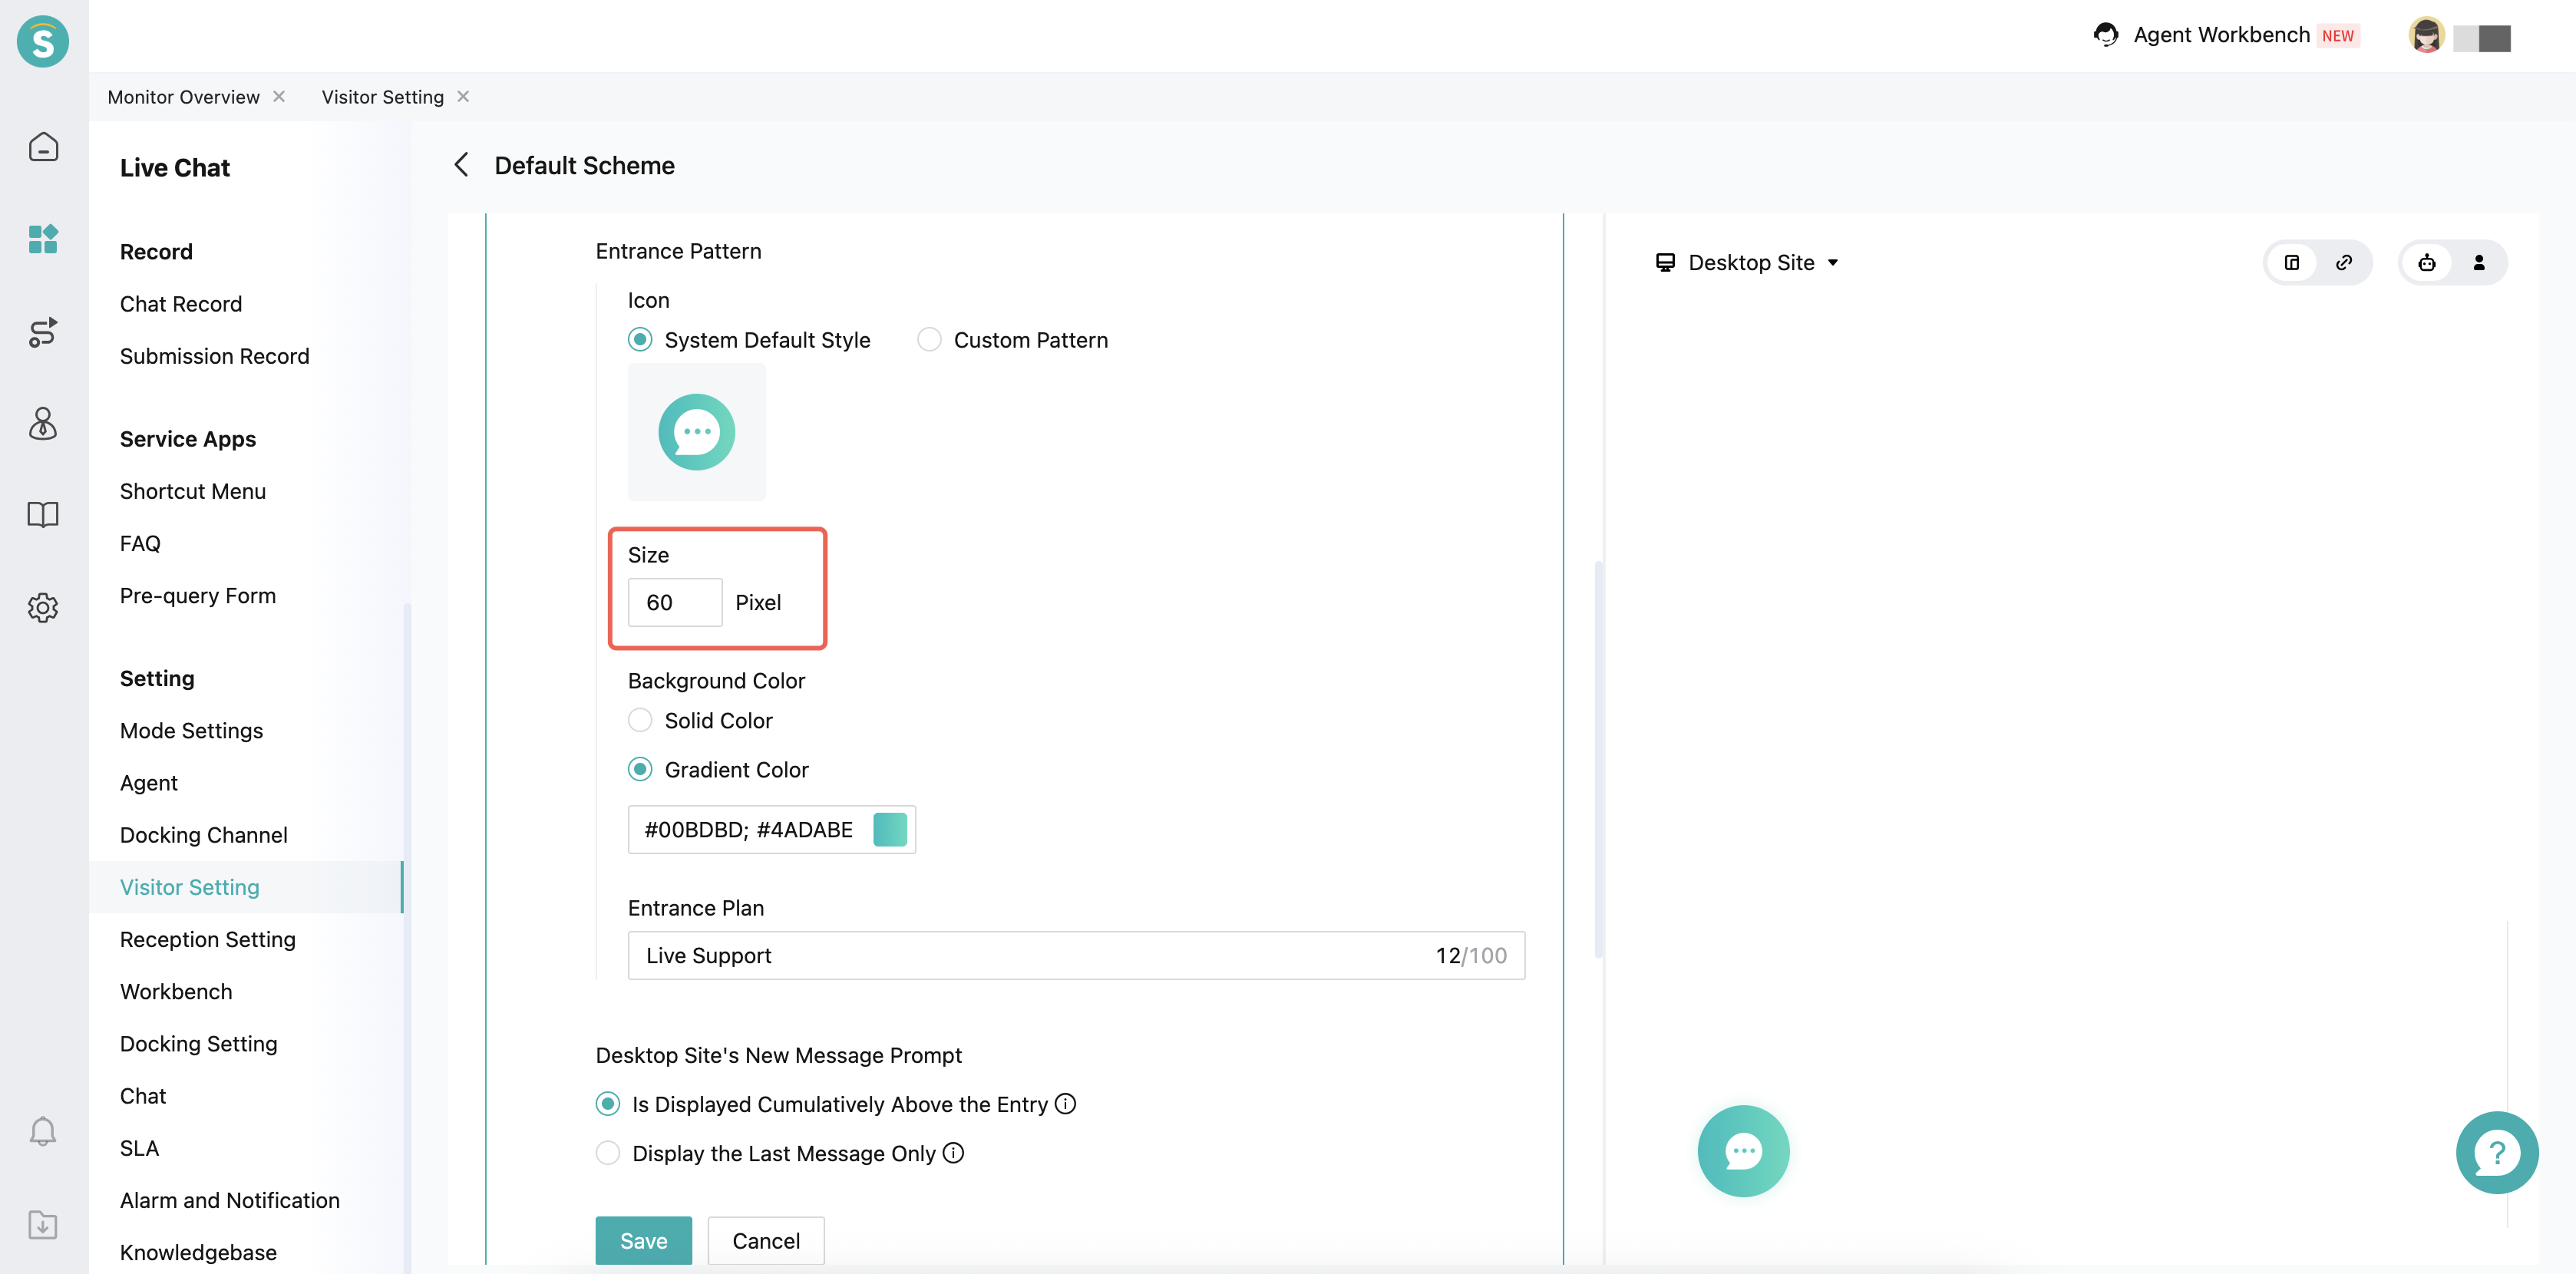Switch to the Monitor Overview tab
The image size is (2576, 1274).
[183, 97]
